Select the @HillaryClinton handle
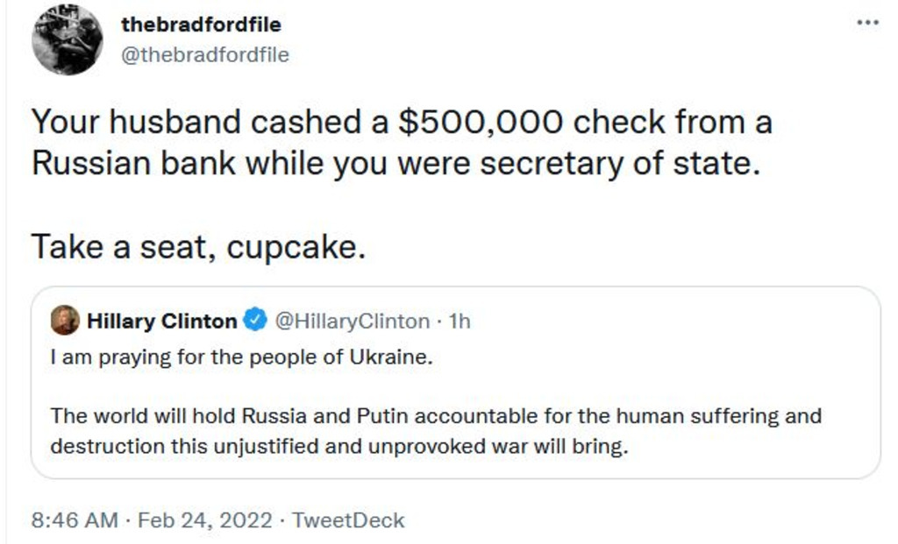 [353, 321]
